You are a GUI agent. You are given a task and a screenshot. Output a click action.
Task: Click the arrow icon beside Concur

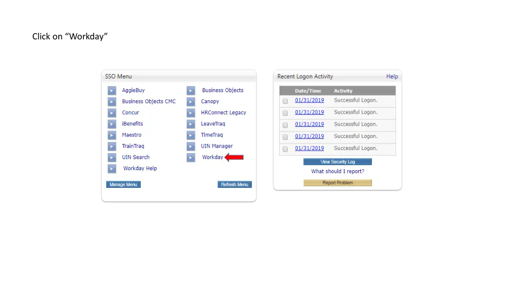(112, 113)
